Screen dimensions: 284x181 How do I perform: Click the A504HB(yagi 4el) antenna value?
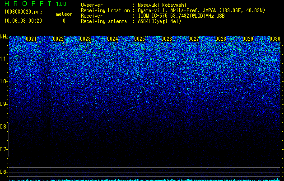coord(159,21)
